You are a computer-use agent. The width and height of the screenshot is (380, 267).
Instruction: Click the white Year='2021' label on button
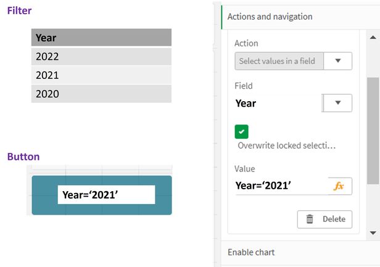pos(106,195)
